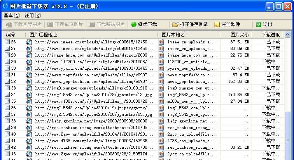Open the 注册[R] menu
This screenshot has width=294, height=160.
(33, 15)
